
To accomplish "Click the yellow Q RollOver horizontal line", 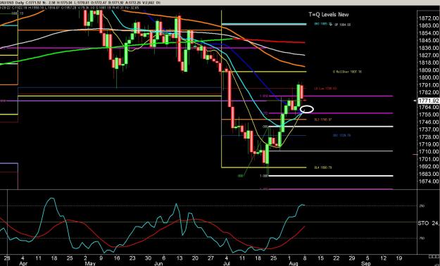I will coord(264,72).
